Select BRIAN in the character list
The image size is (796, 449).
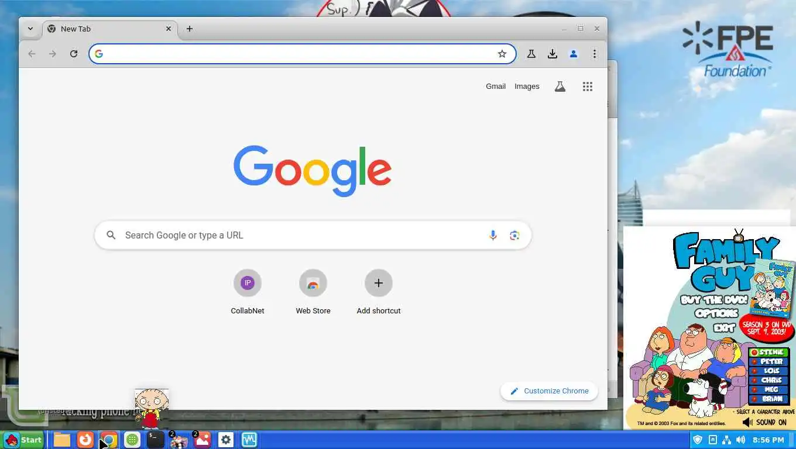(x=768, y=399)
